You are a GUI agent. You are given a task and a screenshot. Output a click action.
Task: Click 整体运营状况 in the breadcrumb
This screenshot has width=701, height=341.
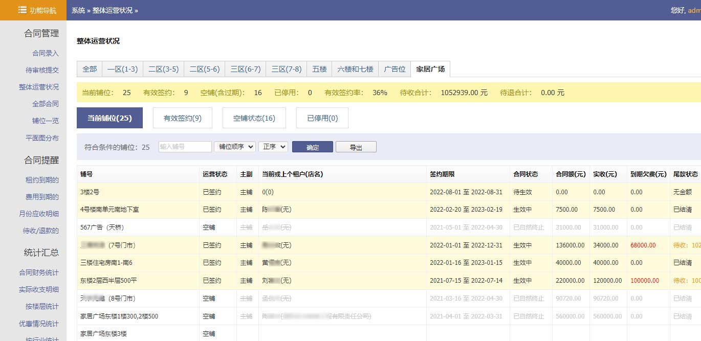(112, 10)
